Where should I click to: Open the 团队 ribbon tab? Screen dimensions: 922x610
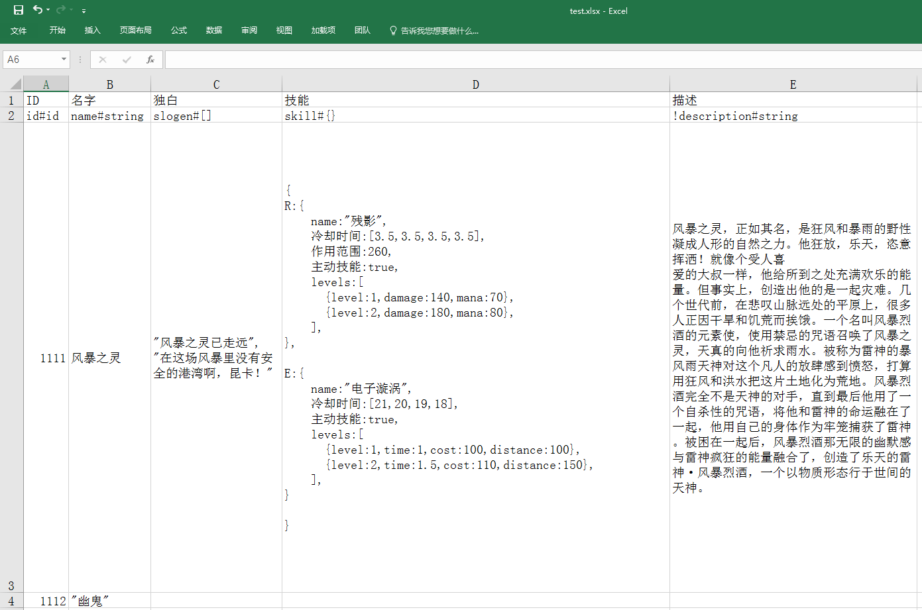[x=363, y=30]
